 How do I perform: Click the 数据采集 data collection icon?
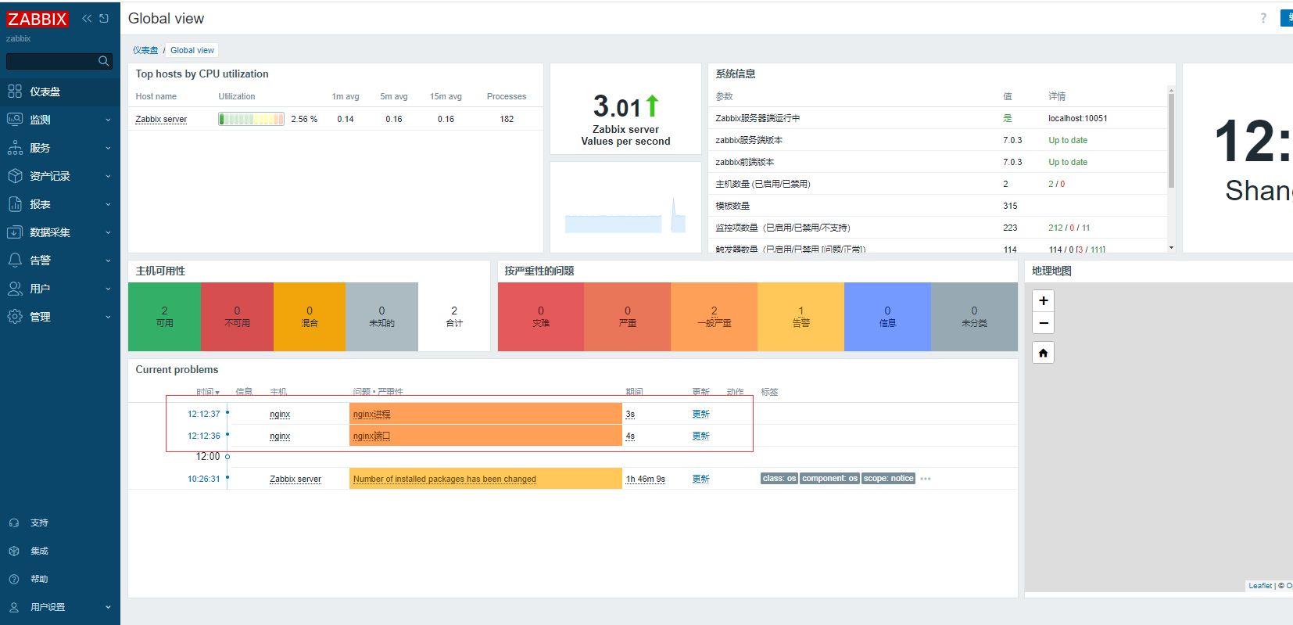(15, 232)
